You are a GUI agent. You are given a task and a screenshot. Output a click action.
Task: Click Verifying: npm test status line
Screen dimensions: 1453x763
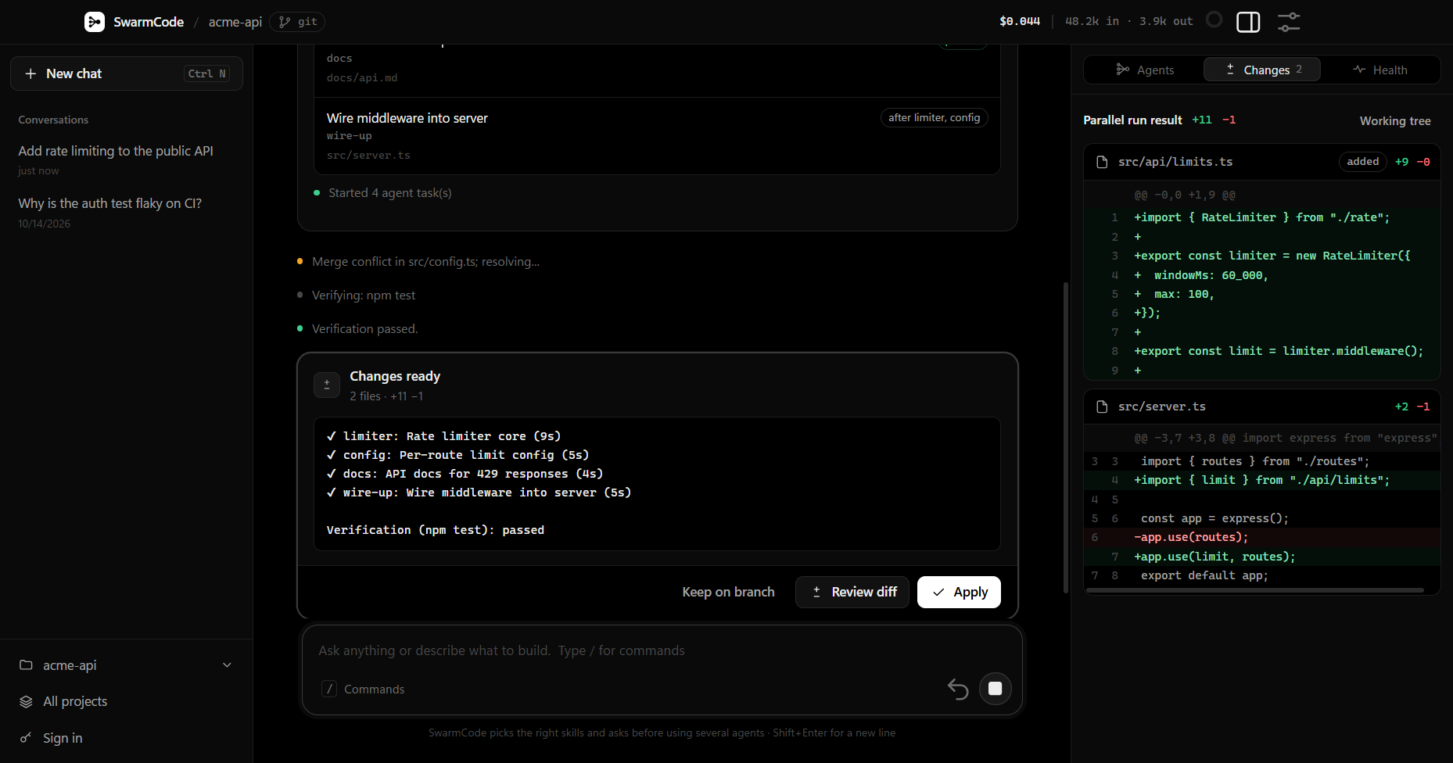pyautogui.click(x=364, y=295)
